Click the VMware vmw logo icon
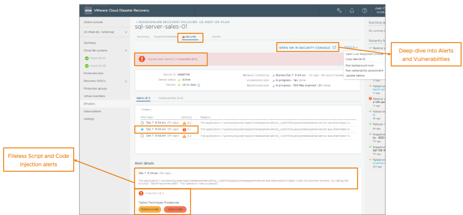 tap(88, 11)
